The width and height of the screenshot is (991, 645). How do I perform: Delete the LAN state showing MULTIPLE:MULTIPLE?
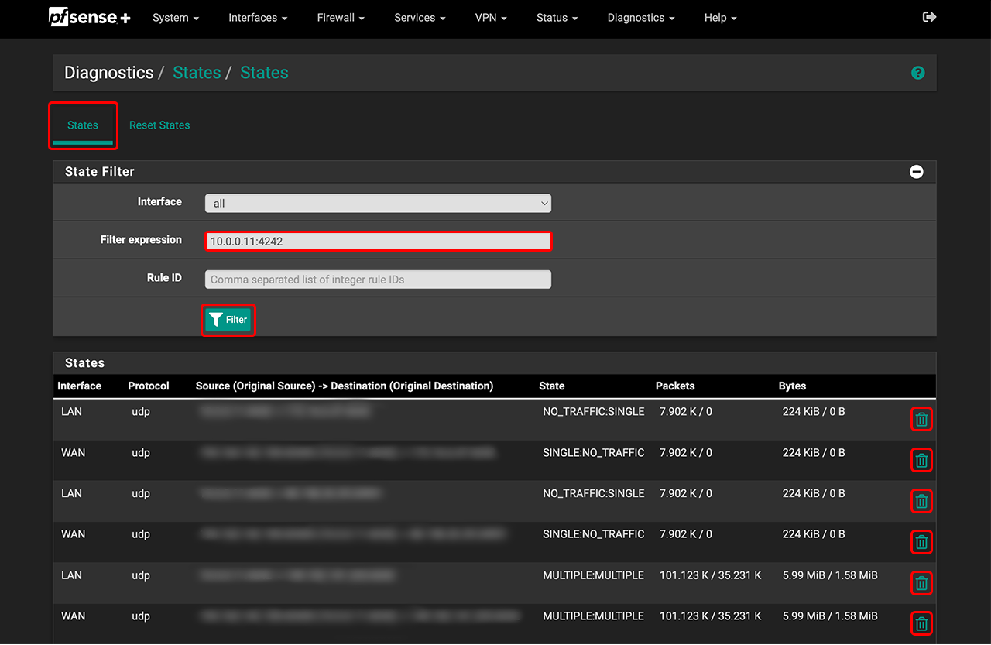(921, 583)
